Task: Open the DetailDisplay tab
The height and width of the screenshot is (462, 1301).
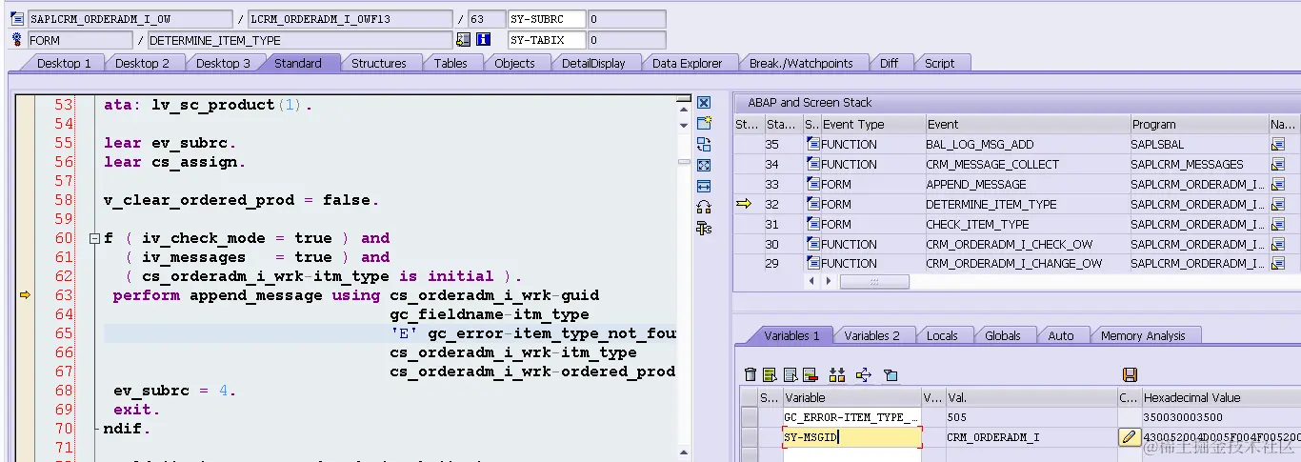Action: [x=593, y=63]
